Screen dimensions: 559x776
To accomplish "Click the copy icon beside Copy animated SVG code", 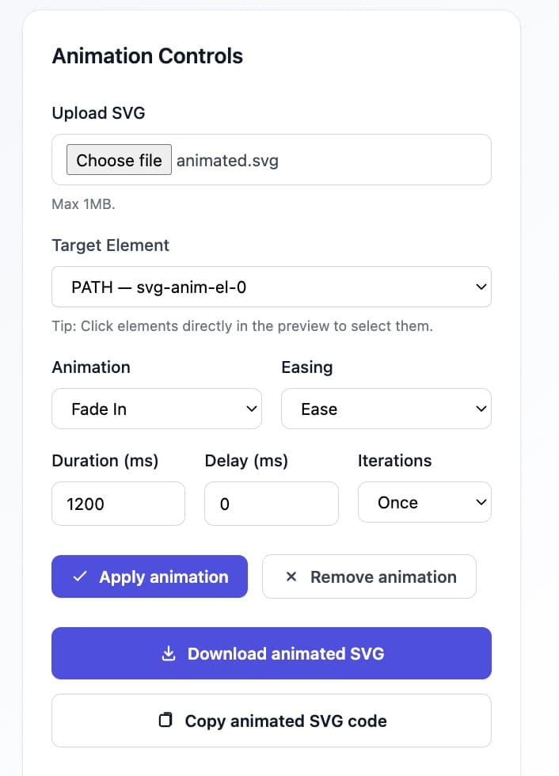I will click(x=165, y=721).
